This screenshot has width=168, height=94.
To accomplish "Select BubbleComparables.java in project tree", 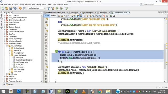I will [x=24, y=60].
